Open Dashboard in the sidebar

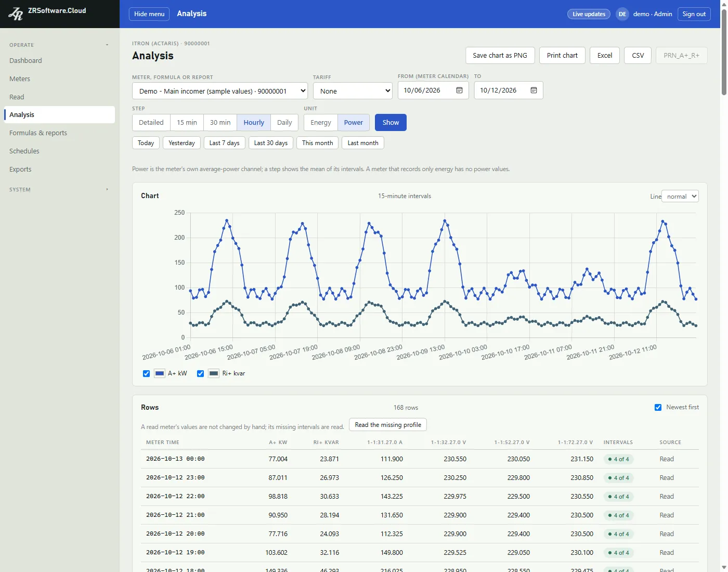point(59,61)
